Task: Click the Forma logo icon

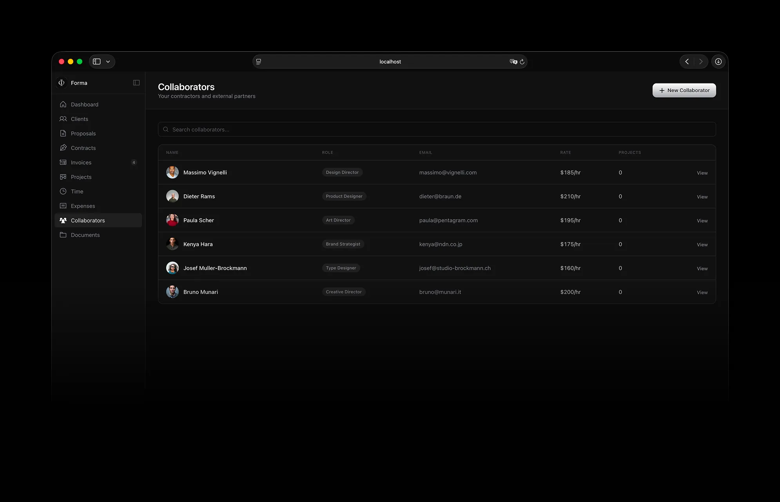Action: tap(62, 83)
